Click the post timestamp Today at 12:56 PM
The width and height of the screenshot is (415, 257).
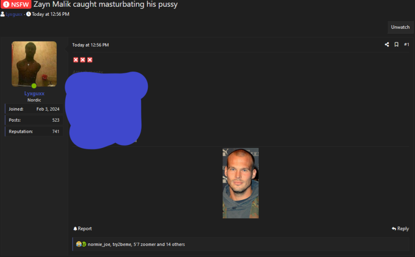coord(90,45)
